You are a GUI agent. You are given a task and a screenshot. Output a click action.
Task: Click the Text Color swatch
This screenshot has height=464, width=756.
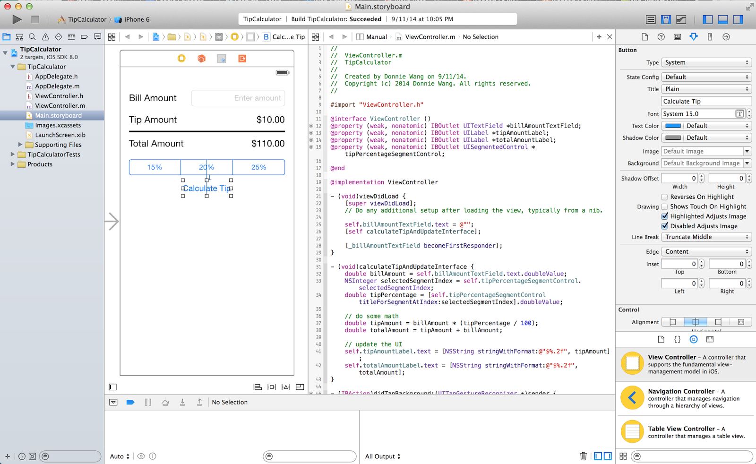pos(673,126)
